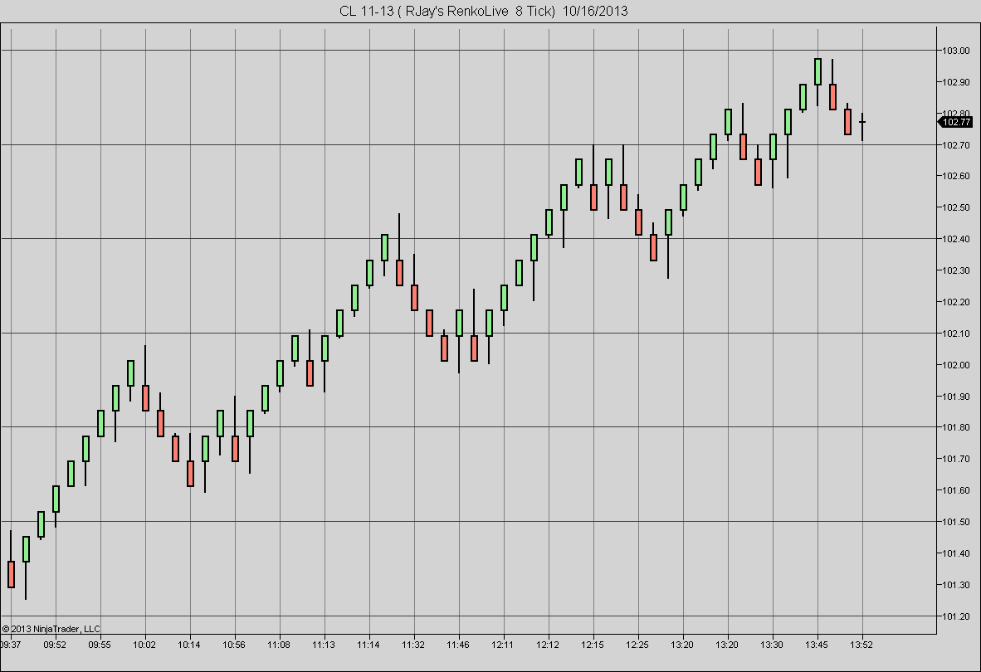Click the 103.00 price axis label
The width and height of the screenshot is (981, 672).
coord(956,51)
